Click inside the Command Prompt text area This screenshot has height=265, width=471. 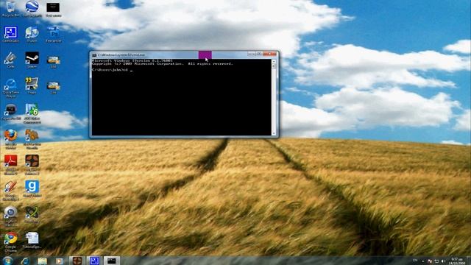click(182, 97)
